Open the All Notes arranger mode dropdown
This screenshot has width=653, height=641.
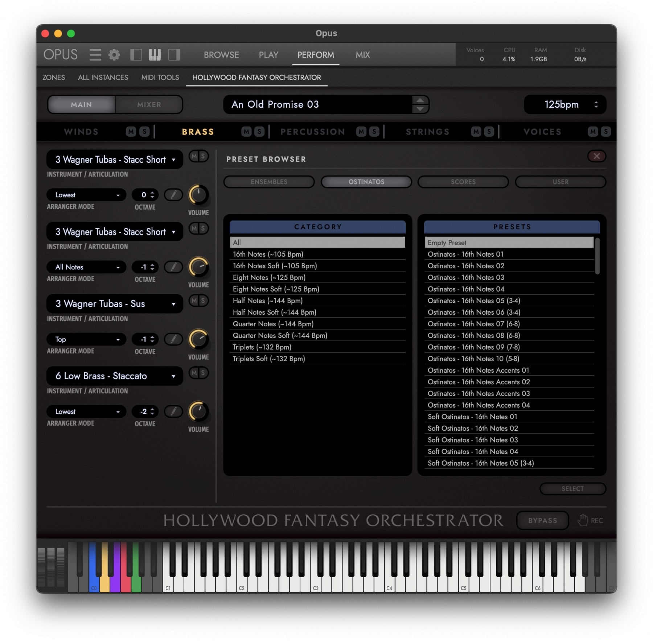click(86, 267)
